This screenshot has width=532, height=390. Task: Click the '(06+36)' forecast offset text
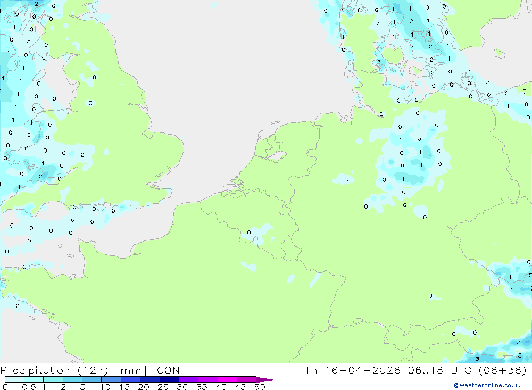[503, 370]
